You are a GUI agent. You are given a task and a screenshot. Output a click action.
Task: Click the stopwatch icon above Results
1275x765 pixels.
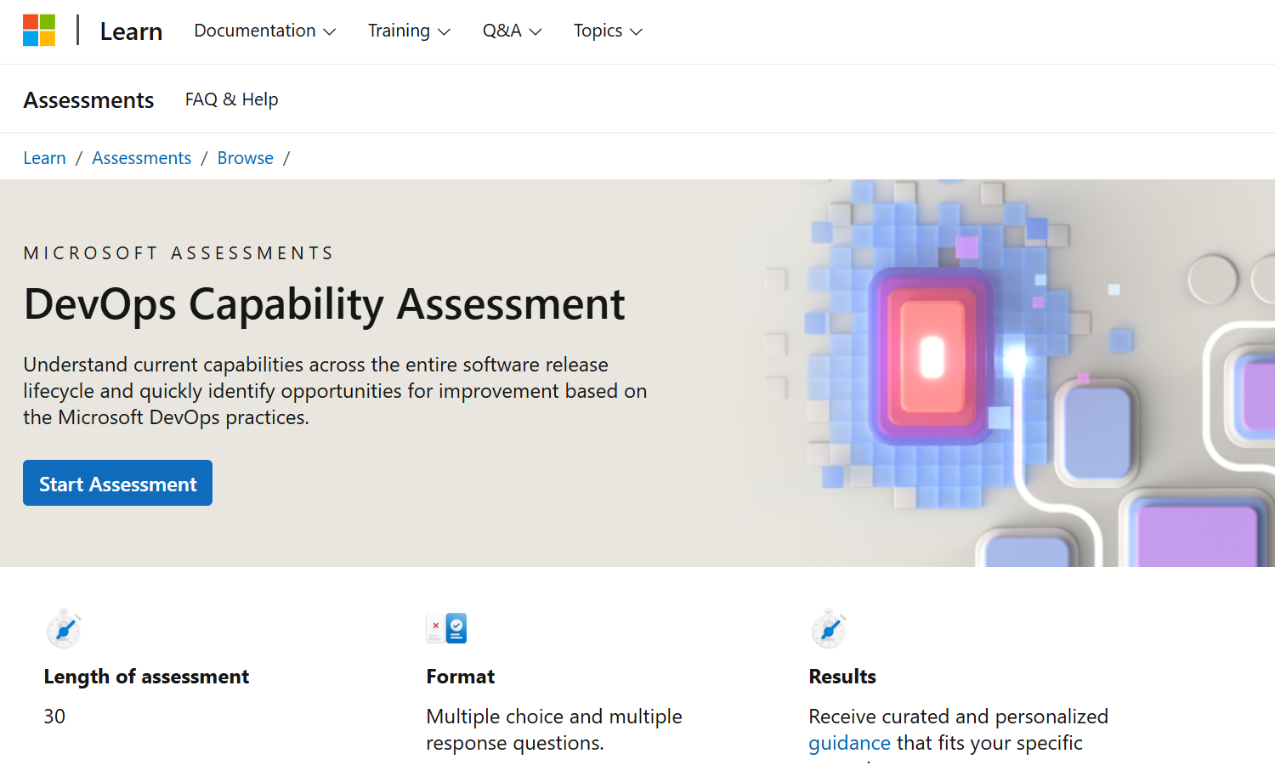pos(829,629)
